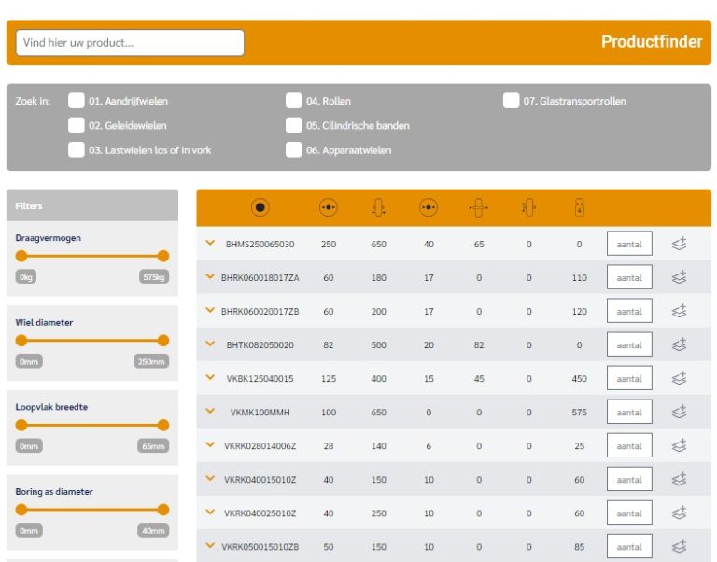This screenshot has width=717, height=562.
Task: Expand row VKBK125040015 with its chevron
Action: (x=210, y=377)
